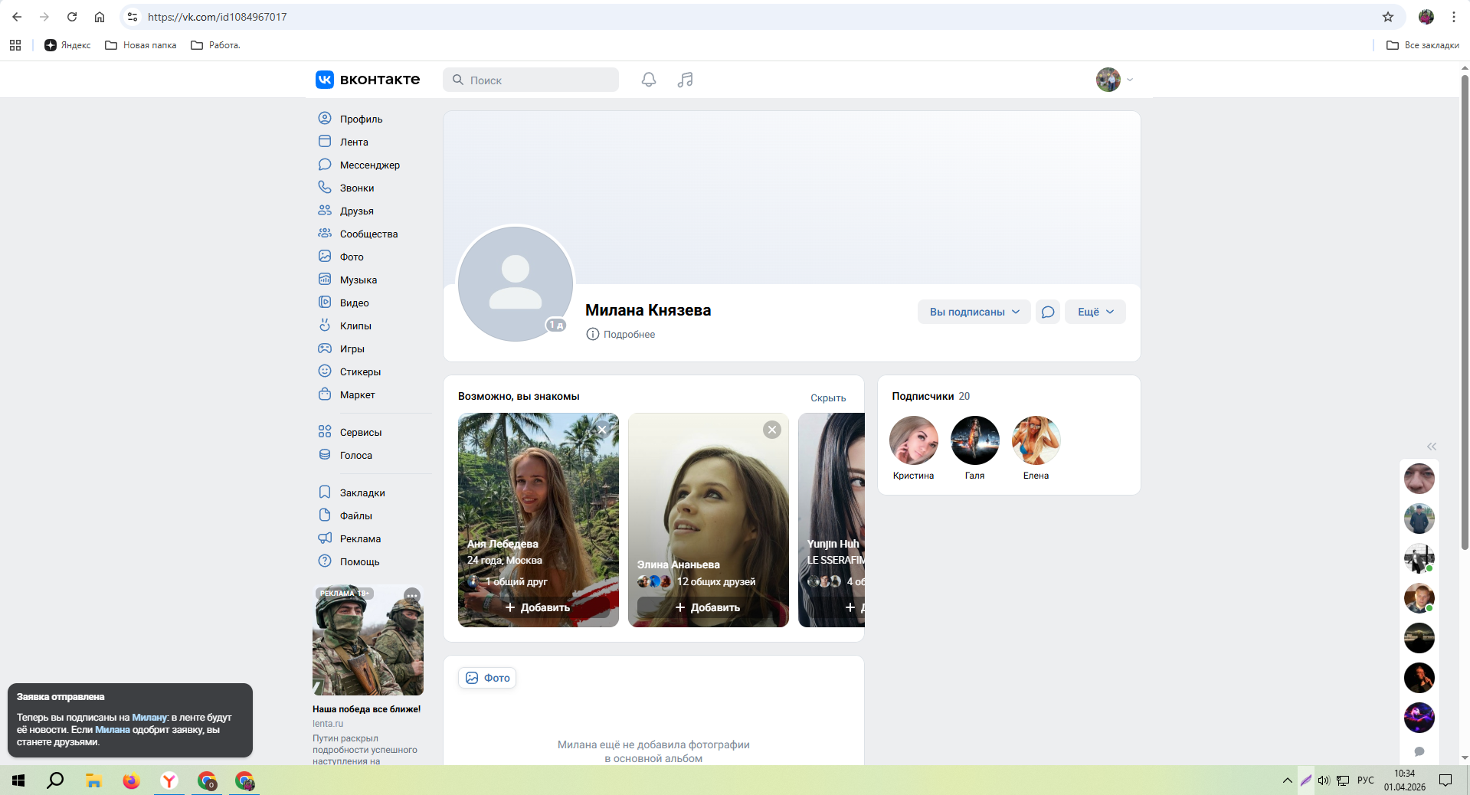Open ad options three-dot icon
The image size is (1470, 795).
point(412,595)
